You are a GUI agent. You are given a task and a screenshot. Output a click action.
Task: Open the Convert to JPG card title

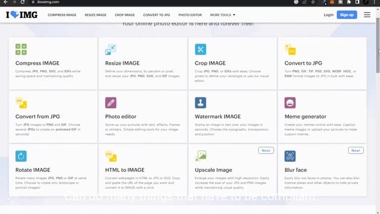coord(303,63)
